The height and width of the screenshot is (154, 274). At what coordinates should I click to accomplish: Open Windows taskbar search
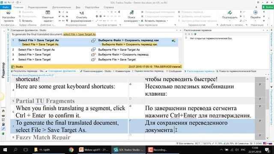pyautogui.click(x=15, y=150)
